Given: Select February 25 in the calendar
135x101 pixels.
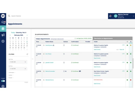Looking at the screenshot, I should (x=16, y=48).
